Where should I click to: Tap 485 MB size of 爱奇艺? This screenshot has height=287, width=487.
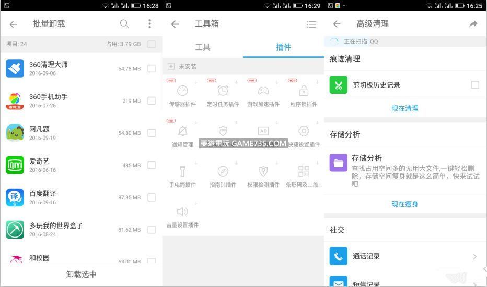coord(131,165)
